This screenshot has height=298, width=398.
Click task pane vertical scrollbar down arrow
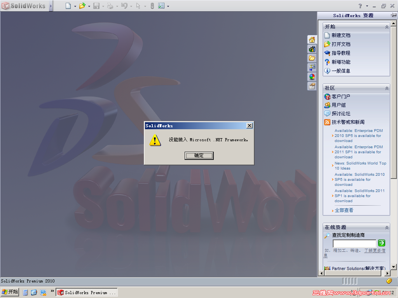(393, 267)
